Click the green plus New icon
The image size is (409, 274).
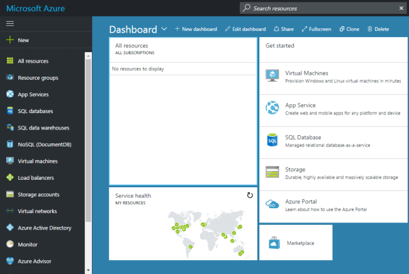[10, 40]
